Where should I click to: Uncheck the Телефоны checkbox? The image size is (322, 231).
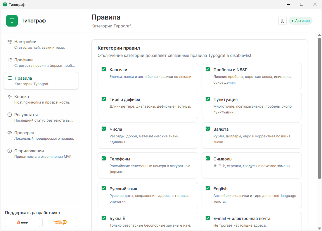coord(104,158)
